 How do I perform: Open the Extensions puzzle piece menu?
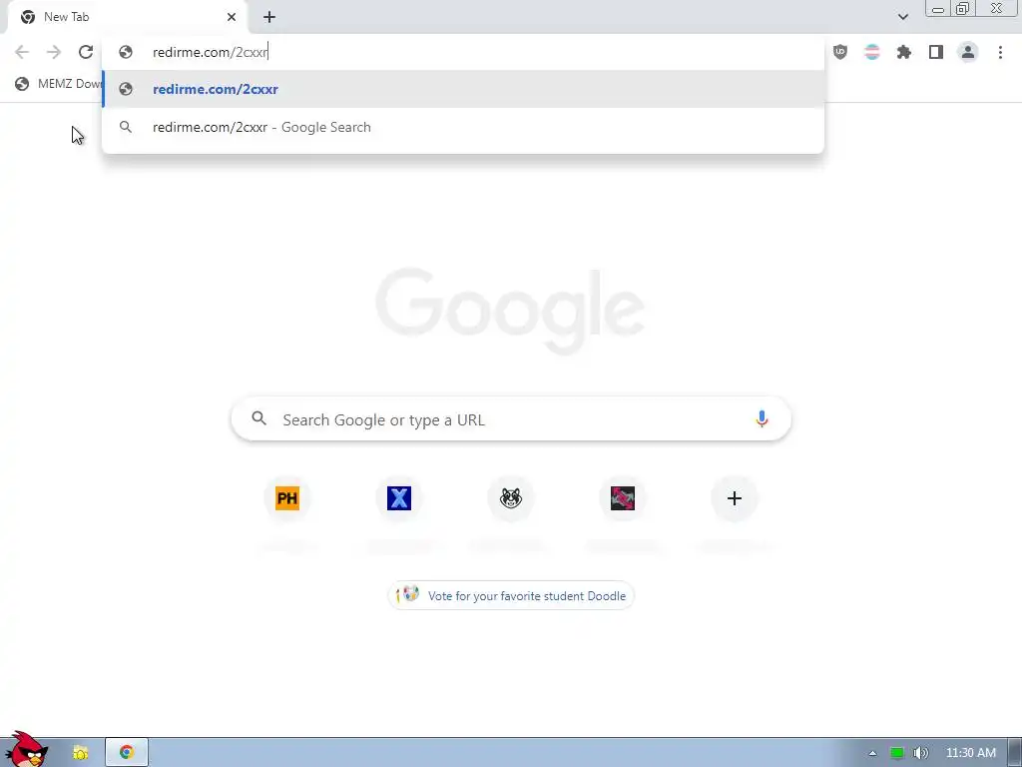click(x=904, y=52)
